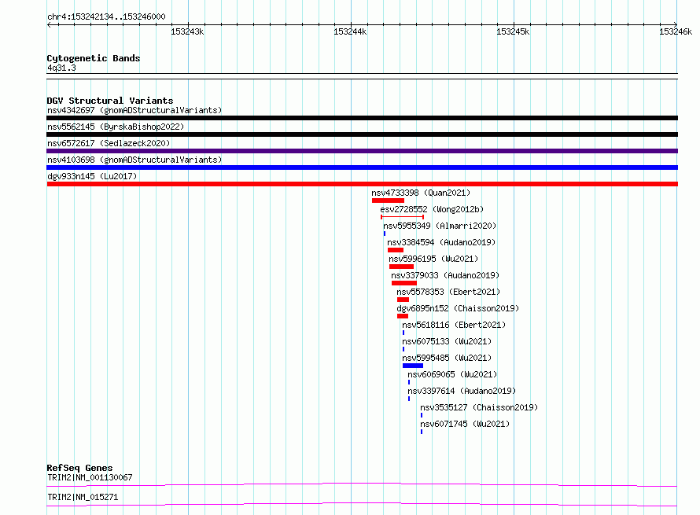Select nsv5618116 Ebert2021 label
The height and width of the screenshot is (515, 700).
coord(454,325)
